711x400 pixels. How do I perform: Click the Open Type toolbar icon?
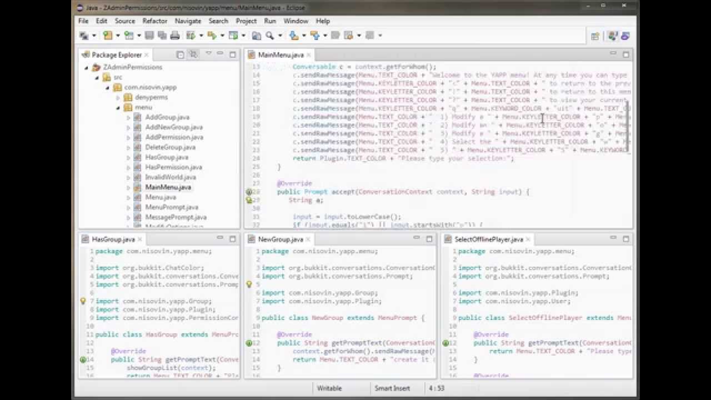click(256, 36)
